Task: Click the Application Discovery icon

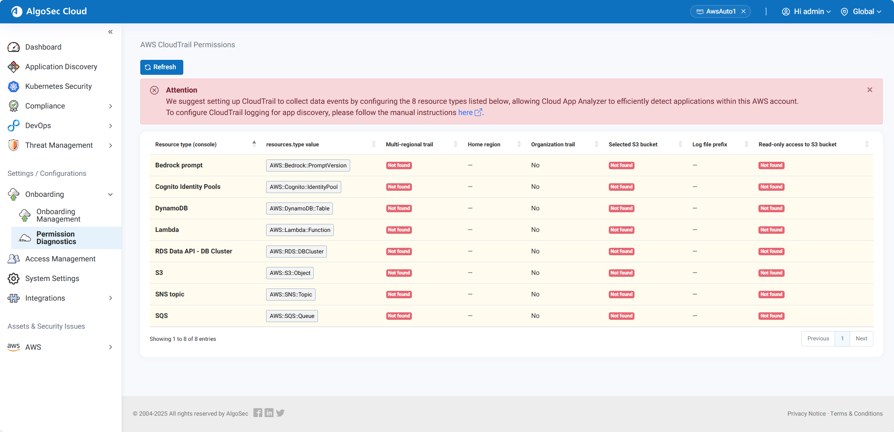Action: (x=14, y=67)
